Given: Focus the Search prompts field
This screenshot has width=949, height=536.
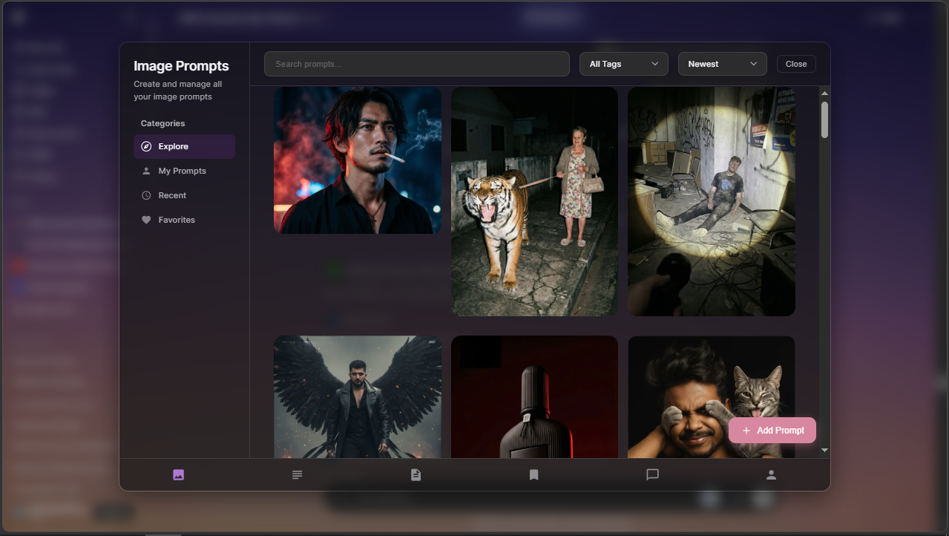Looking at the screenshot, I should 416,64.
